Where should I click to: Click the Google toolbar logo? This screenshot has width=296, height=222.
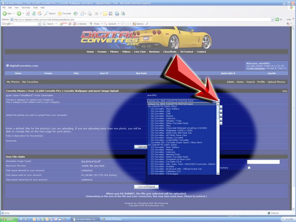coord(6,24)
